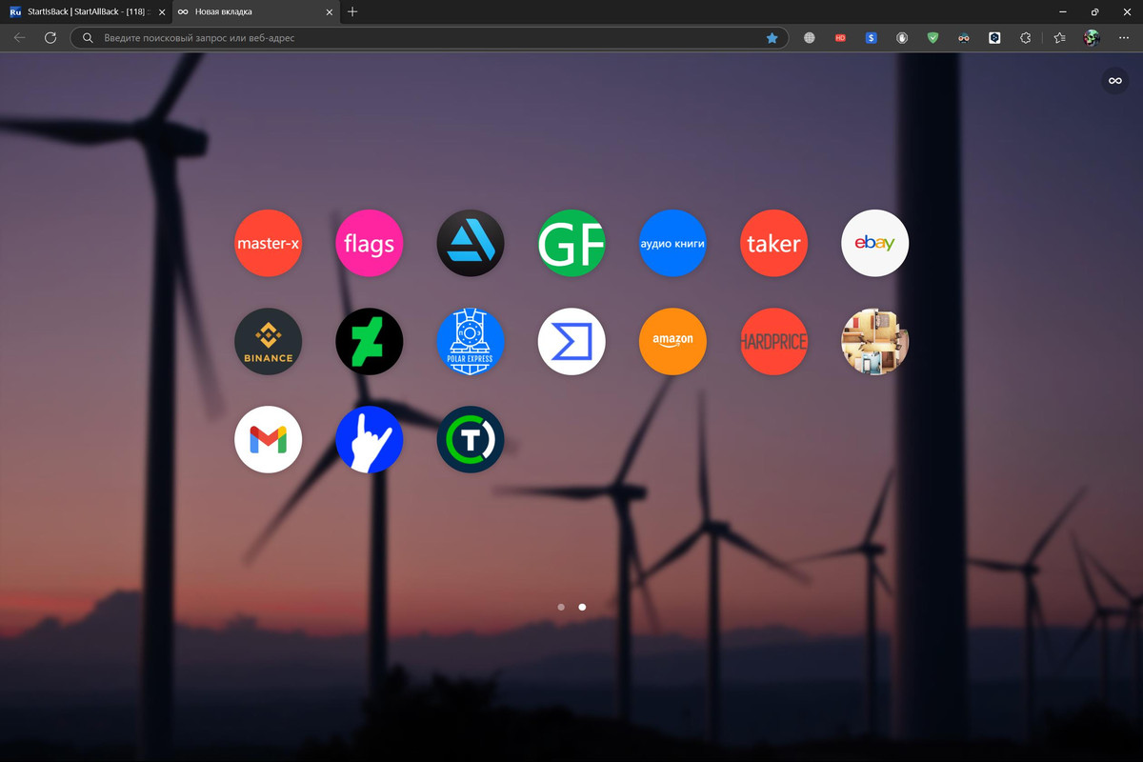Click the back navigation arrow

tap(19, 38)
